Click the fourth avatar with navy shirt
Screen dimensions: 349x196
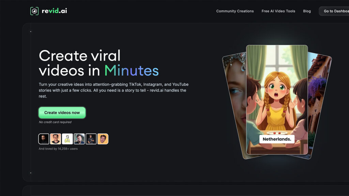(79, 139)
